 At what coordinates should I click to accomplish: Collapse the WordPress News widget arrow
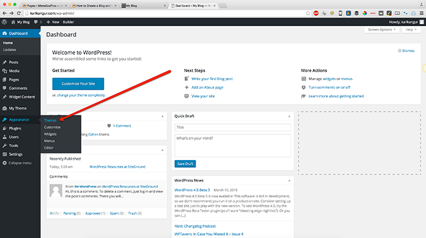pos(289,180)
